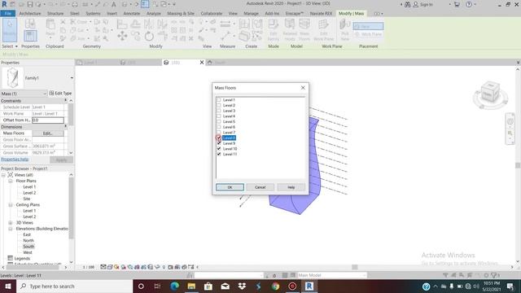Click the Revit application logo
The height and width of the screenshot is (293, 521).
click(4, 4)
